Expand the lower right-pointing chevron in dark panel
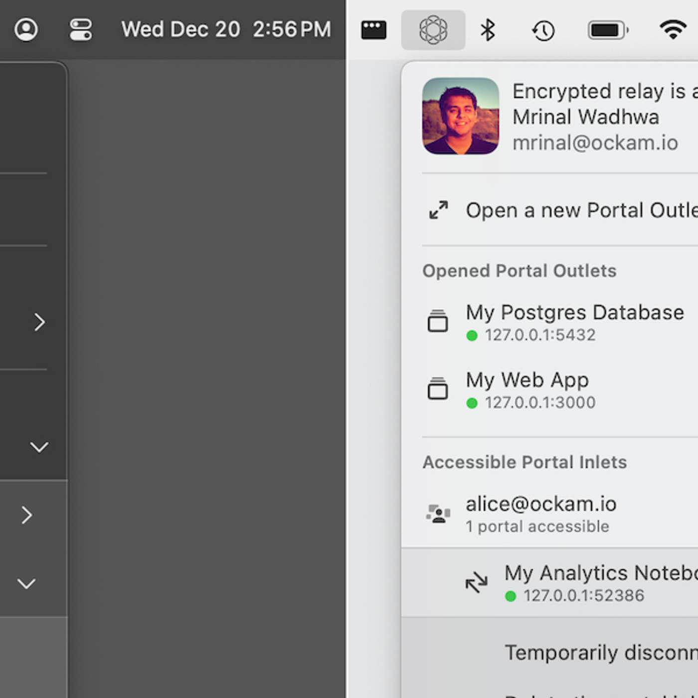 point(27,515)
